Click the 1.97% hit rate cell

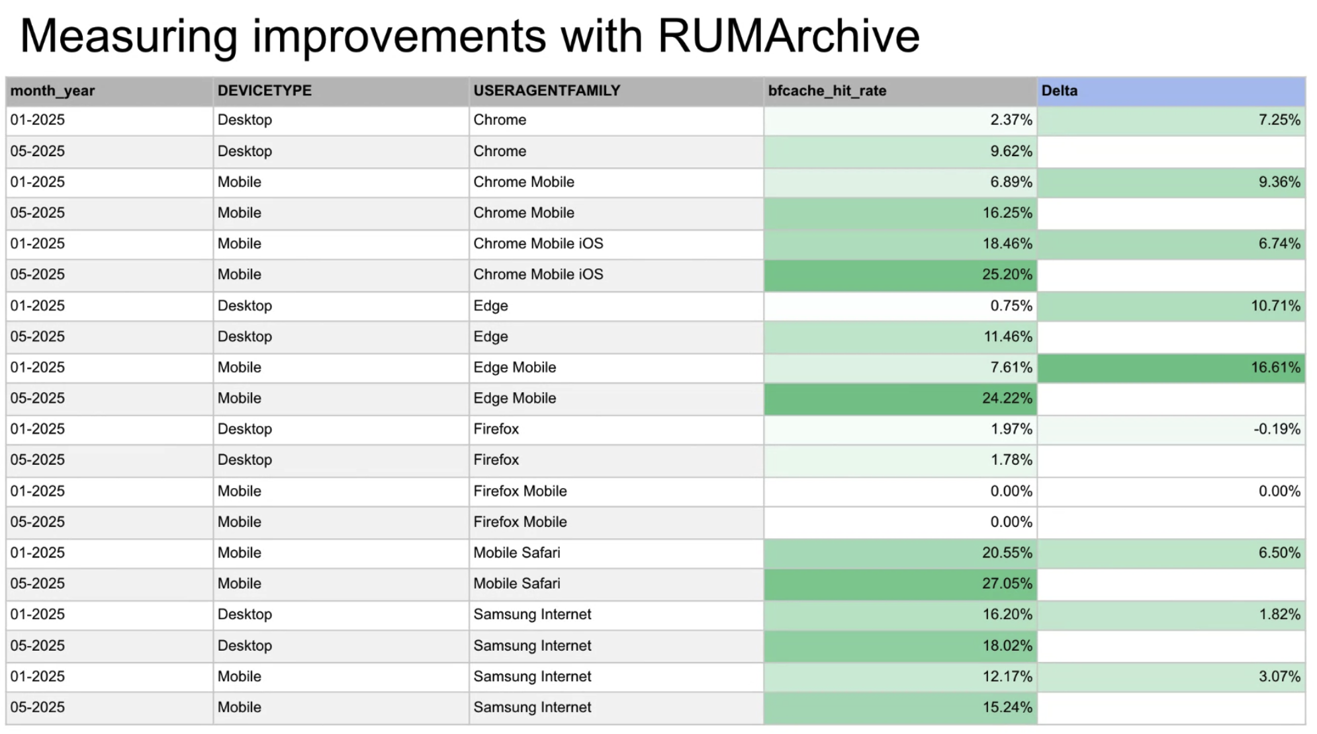(x=900, y=429)
